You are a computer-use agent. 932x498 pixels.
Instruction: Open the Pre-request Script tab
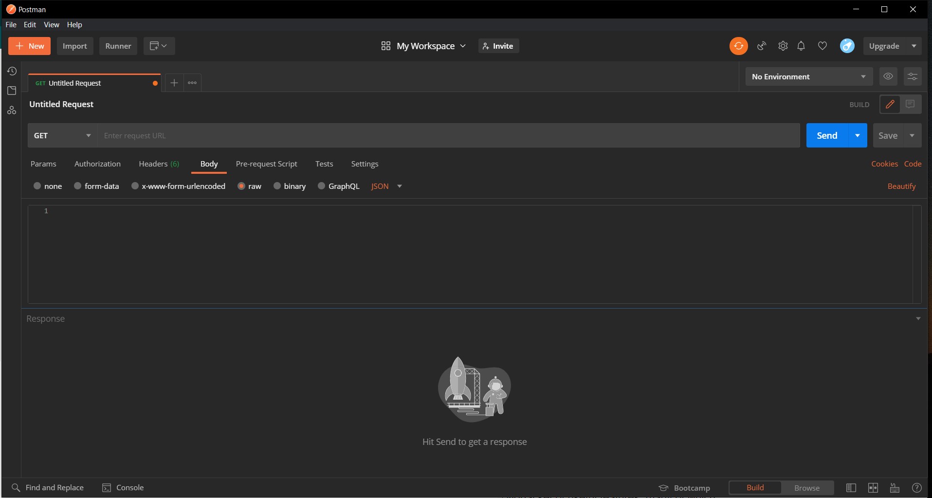coord(266,164)
